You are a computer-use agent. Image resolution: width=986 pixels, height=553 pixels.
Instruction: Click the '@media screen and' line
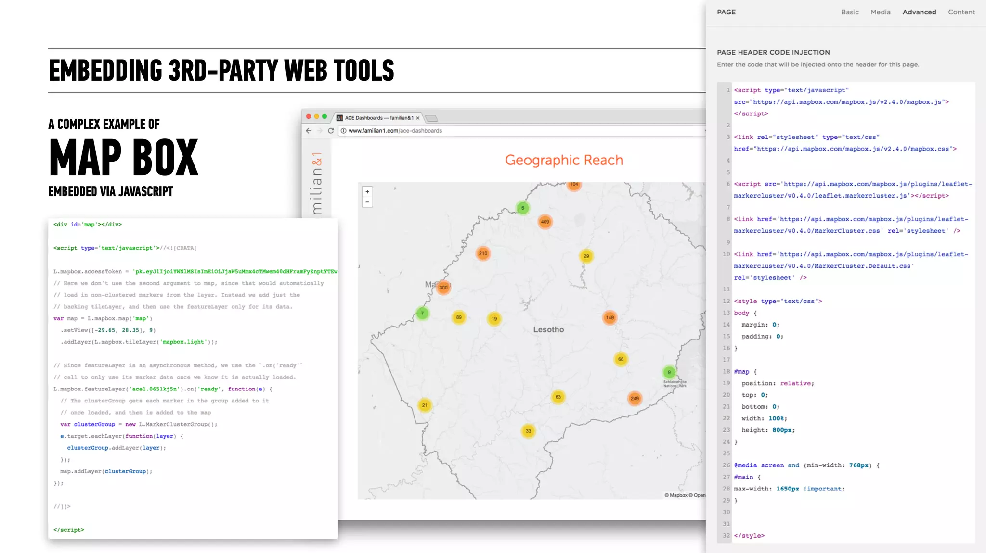(807, 465)
